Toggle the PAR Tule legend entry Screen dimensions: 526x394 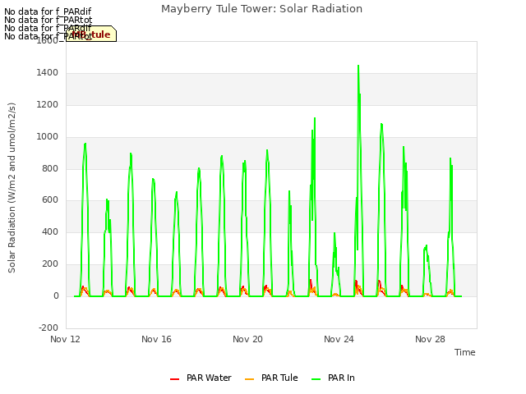pos(271,378)
